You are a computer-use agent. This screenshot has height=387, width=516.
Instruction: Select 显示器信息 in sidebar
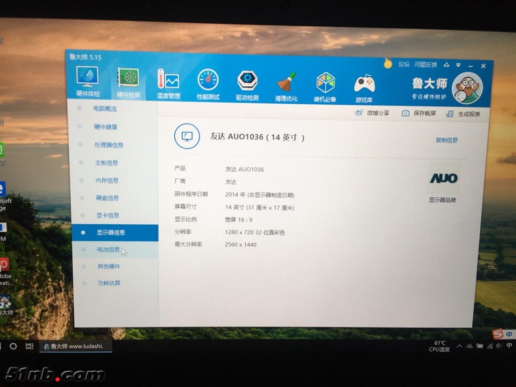coord(115,233)
